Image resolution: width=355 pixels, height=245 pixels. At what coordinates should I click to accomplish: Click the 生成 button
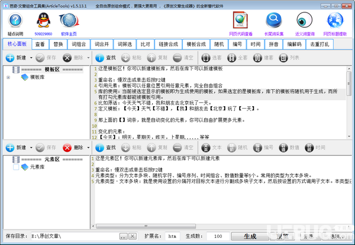coord(250,236)
